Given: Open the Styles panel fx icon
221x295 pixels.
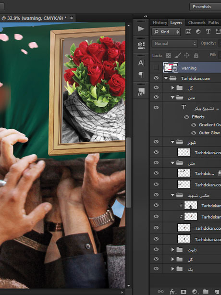Looking at the screenshot, I should tap(141, 92).
